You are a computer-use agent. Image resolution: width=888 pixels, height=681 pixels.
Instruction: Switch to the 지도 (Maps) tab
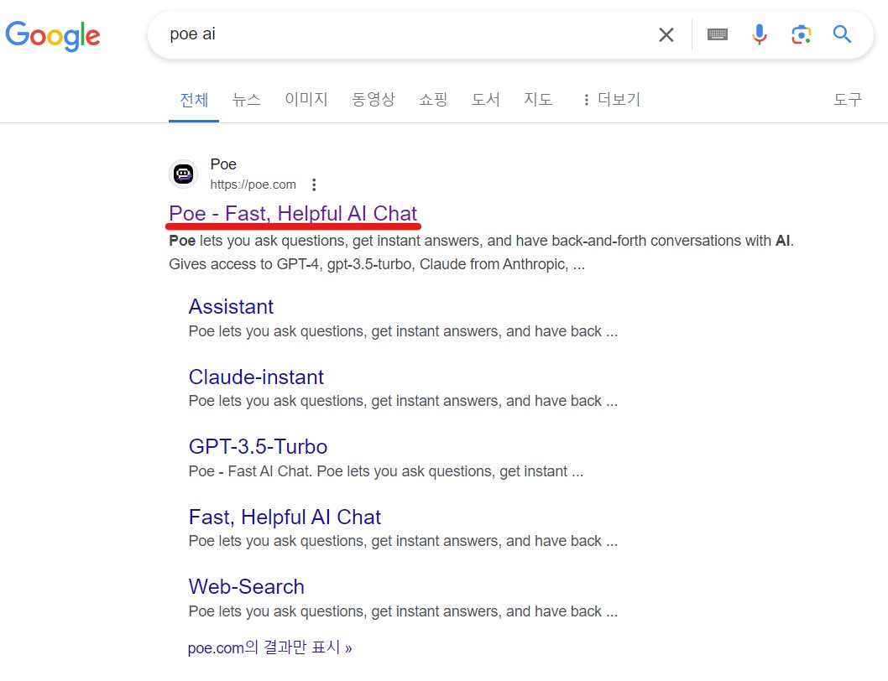(538, 100)
